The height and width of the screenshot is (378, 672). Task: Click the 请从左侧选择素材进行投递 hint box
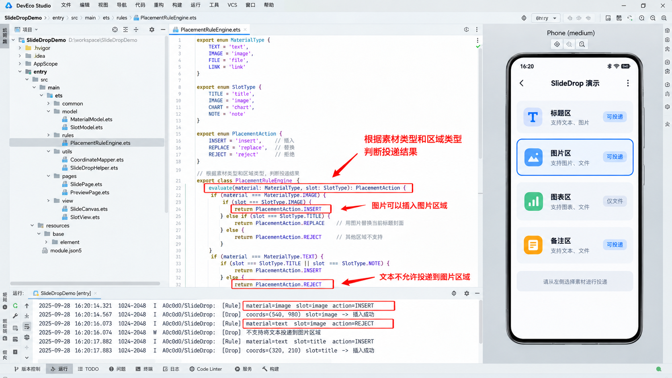click(575, 282)
